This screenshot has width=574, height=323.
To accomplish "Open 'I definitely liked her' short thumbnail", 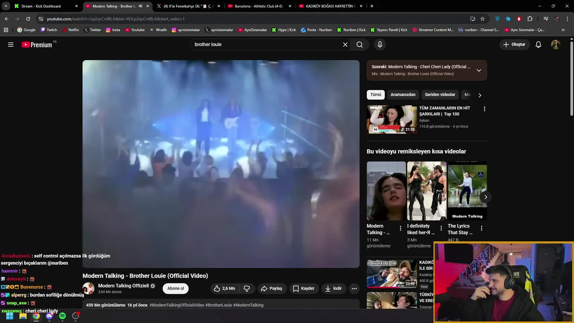I will pos(426,191).
